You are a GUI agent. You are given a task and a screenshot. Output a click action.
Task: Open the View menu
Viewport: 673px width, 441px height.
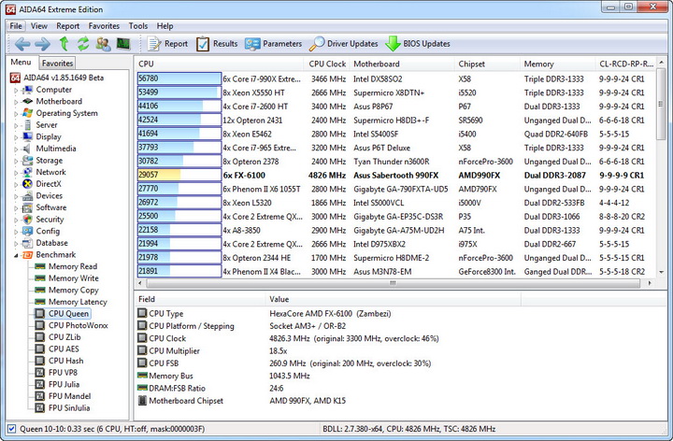point(38,26)
